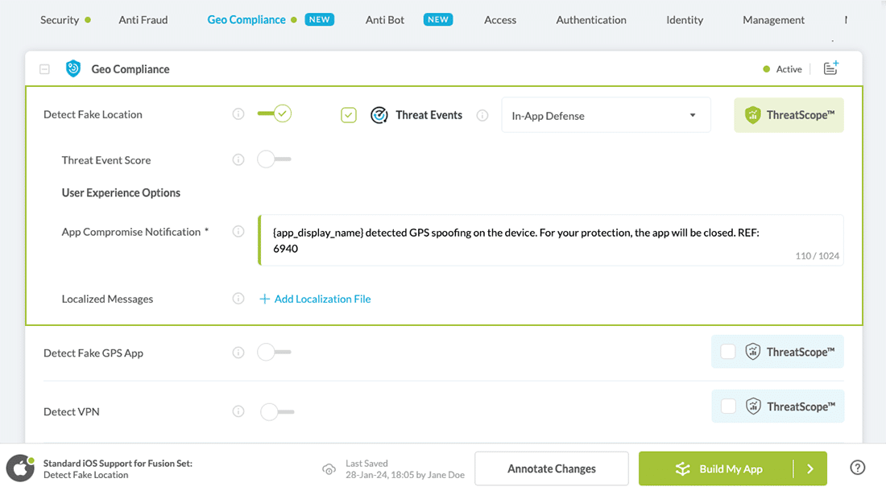Click the cloud save status icon
Screen dimensions: 886x491
point(329,468)
